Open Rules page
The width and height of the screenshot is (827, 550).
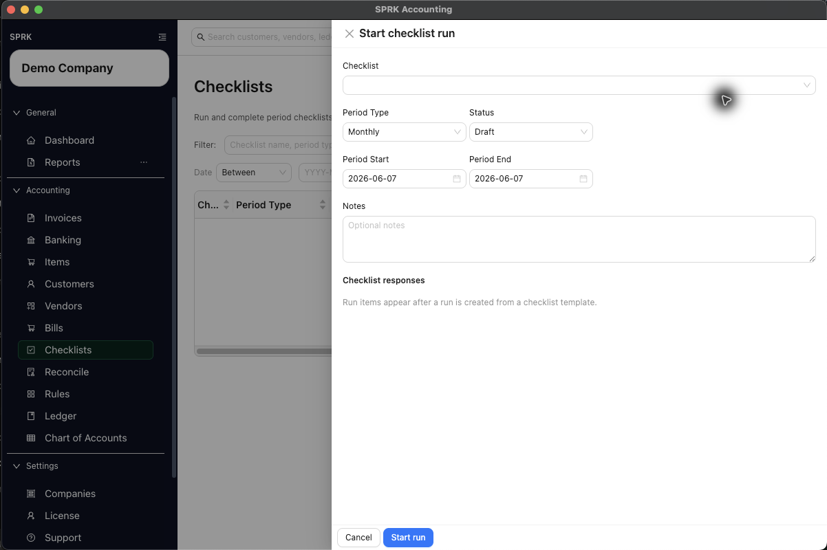(57, 394)
